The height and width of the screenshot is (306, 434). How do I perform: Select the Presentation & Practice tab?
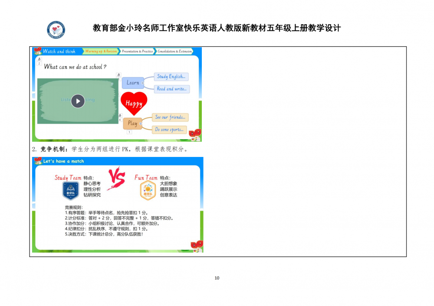(137, 51)
